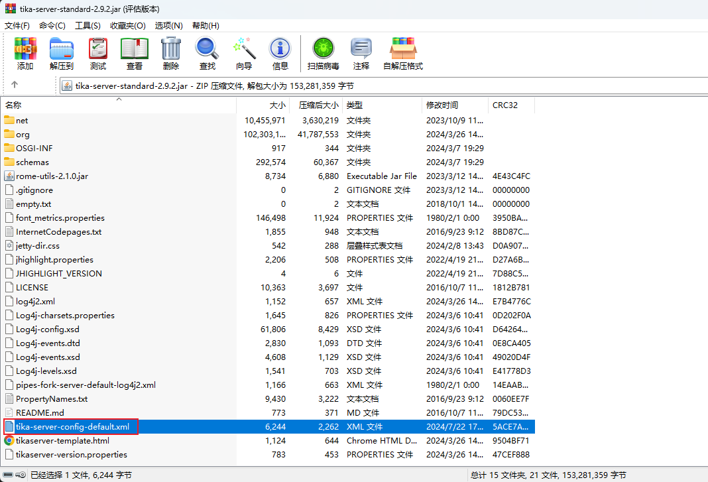The height and width of the screenshot is (482, 708).
Task: Select Log4j-charsets.properties file
Action: click(65, 316)
